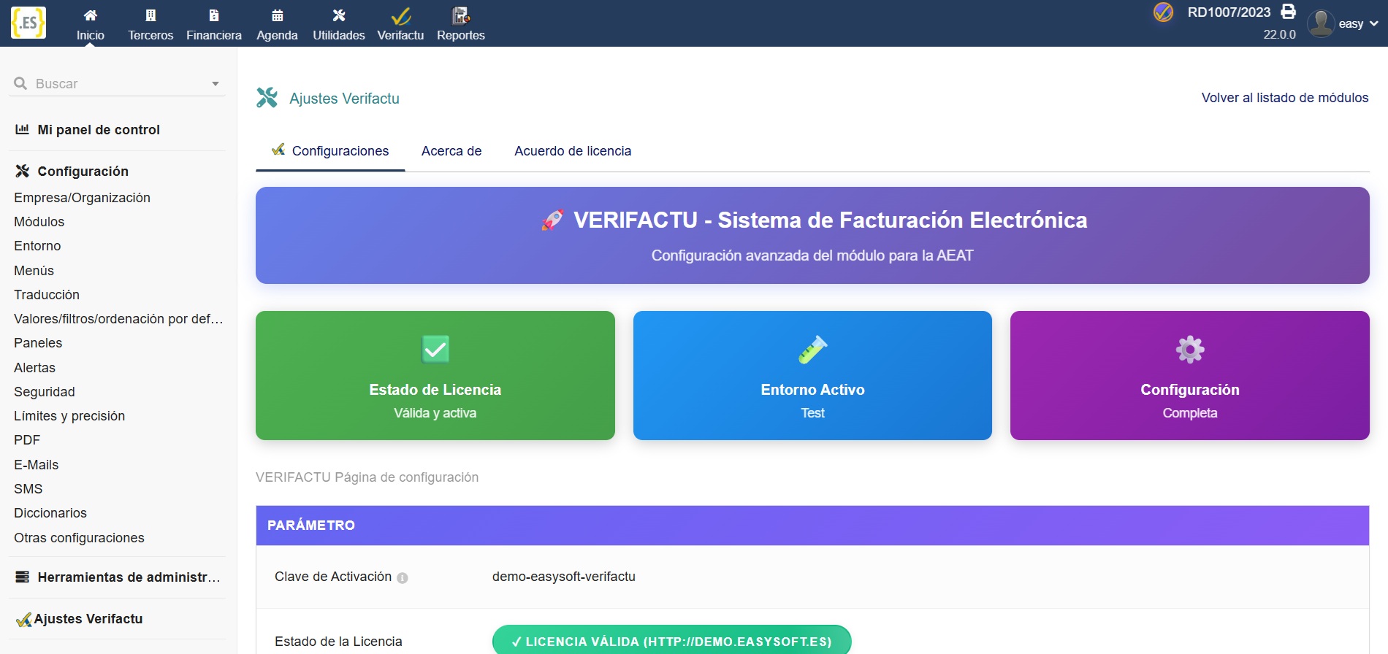This screenshot has height=654, width=1388.
Task: Click the RD1007/2023 label in top bar
Action: [x=1229, y=12]
